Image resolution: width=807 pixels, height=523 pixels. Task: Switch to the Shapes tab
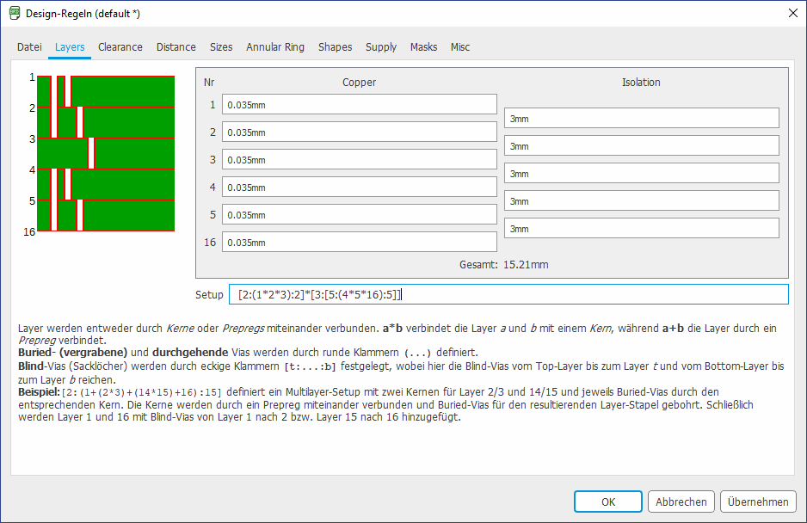coord(335,46)
